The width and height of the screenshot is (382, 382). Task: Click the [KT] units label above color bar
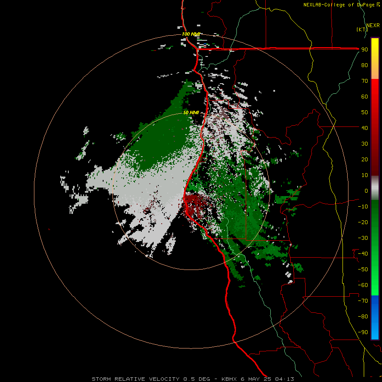[x=362, y=29]
